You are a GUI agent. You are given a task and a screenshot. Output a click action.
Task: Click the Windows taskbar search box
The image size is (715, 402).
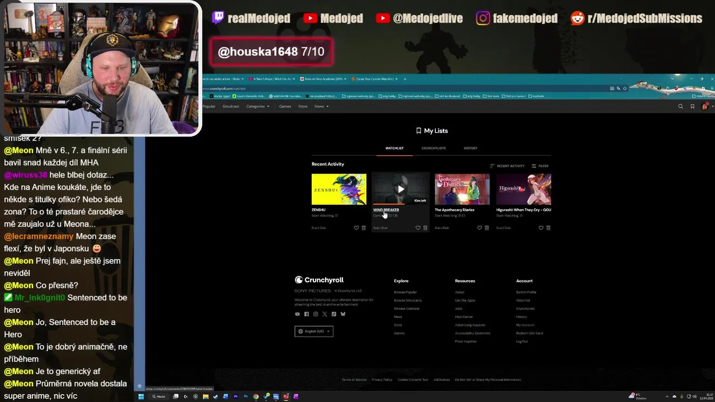point(159,396)
